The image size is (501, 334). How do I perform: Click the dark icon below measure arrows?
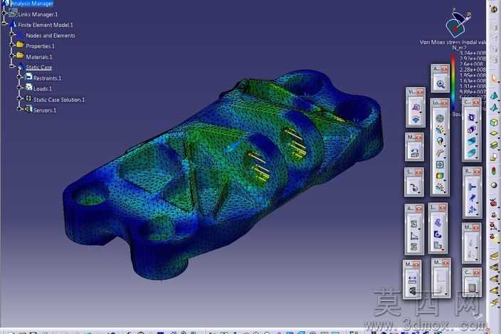[412, 291]
